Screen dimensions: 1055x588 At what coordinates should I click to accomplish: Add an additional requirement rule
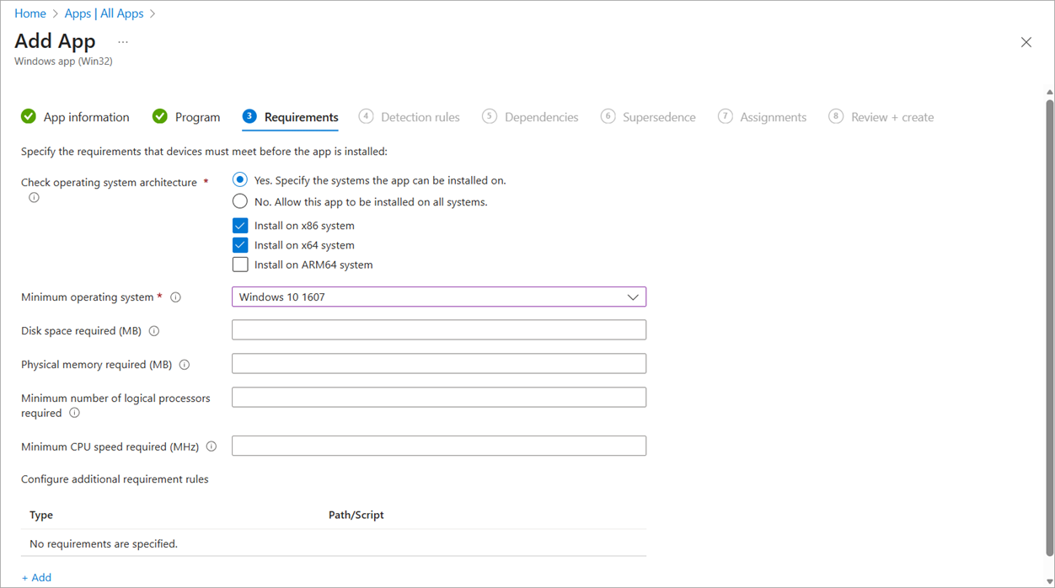click(x=36, y=577)
